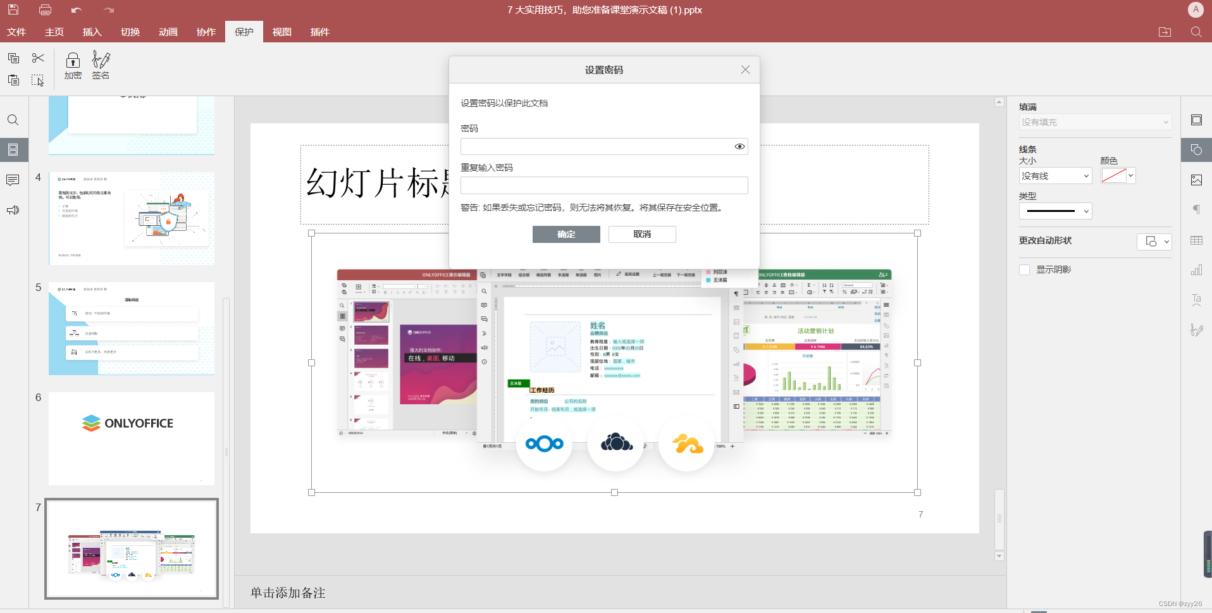Image resolution: width=1212 pixels, height=613 pixels.
Task: Open image settings in the right sidebar
Action: tap(1197, 180)
